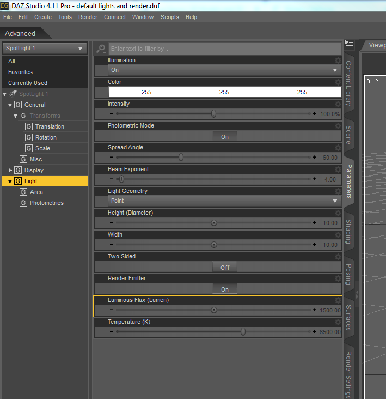Open the Height (Diameter) gear settings
Image resolution: width=386 pixels, height=399 pixels.
(x=338, y=213)
